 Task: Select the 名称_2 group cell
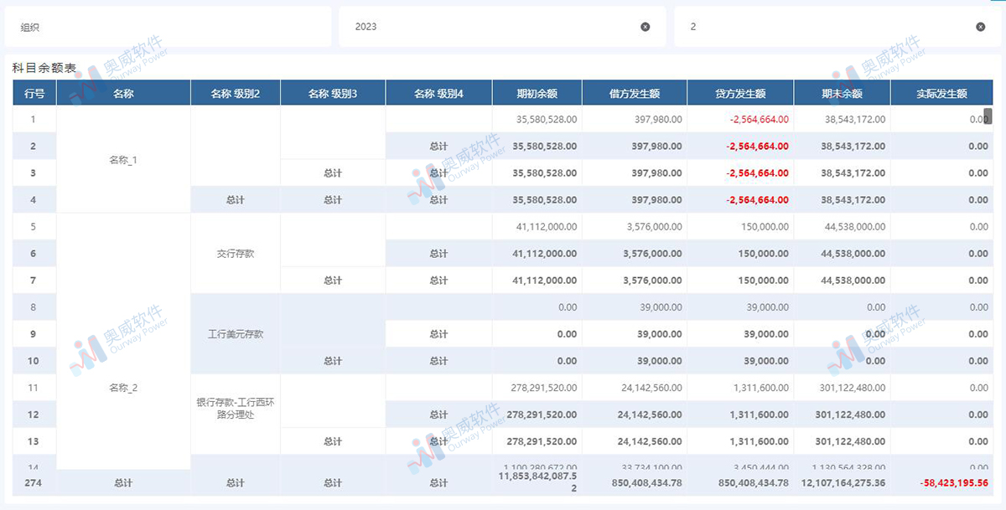(123, 388)
